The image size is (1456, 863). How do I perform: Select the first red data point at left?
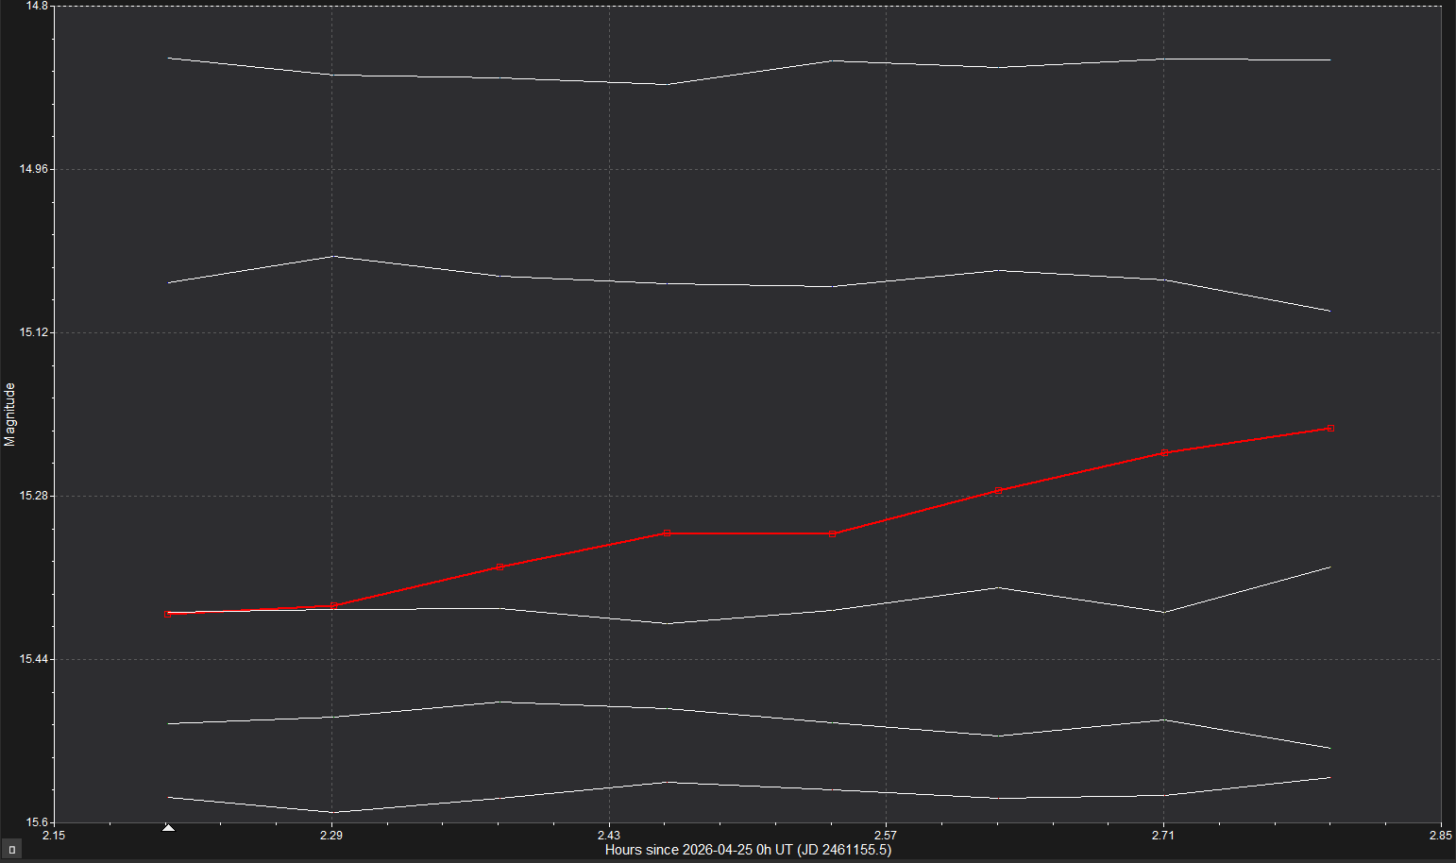point(168,614)
